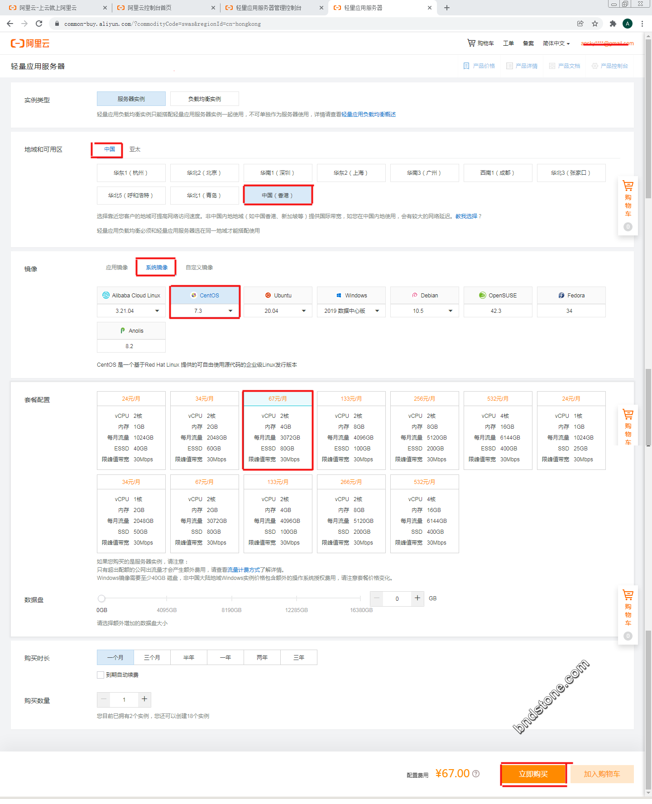Select the Fedora system image
The width and height of the screenshot is (652, 804).
[571, 295]
